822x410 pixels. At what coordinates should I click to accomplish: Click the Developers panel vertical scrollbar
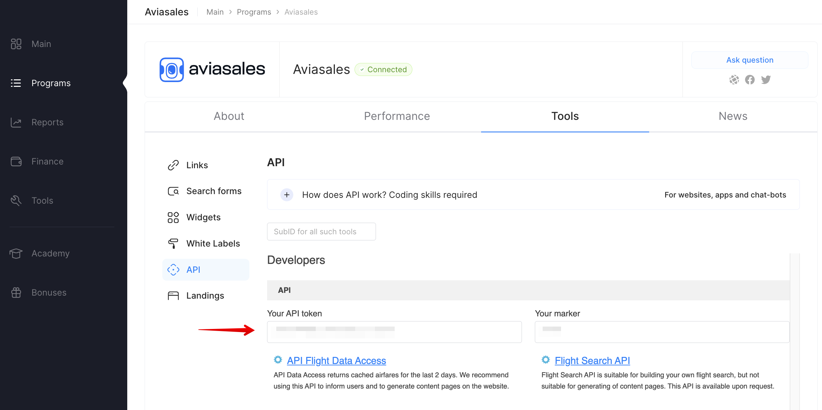pos(795,332)
